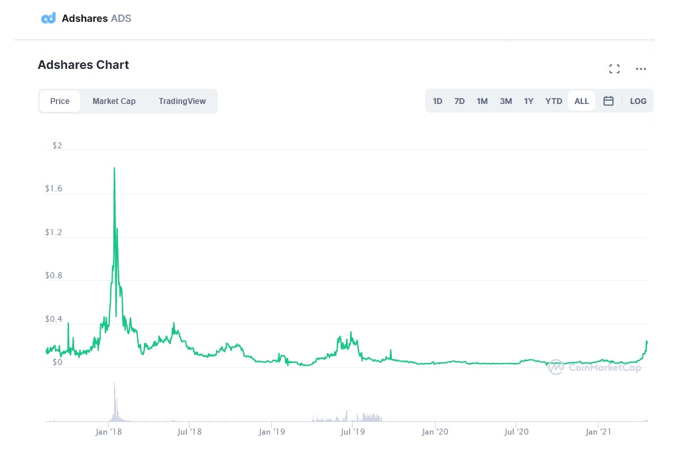Image resolution: width=700 pixels, height=469 pixels.
Task: Enter fullscreen chart mode
Action: click(x=614, y=69)
